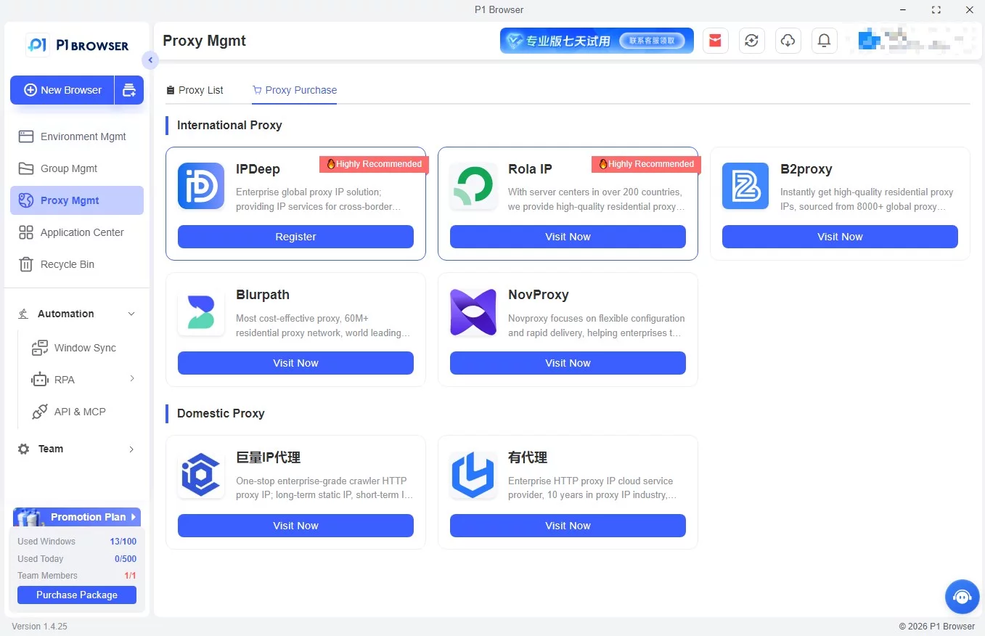The image size is (985, 636).
Task: Expand the RPA submenu arrow
Action: pyautogui.click(x=132, y=379)
